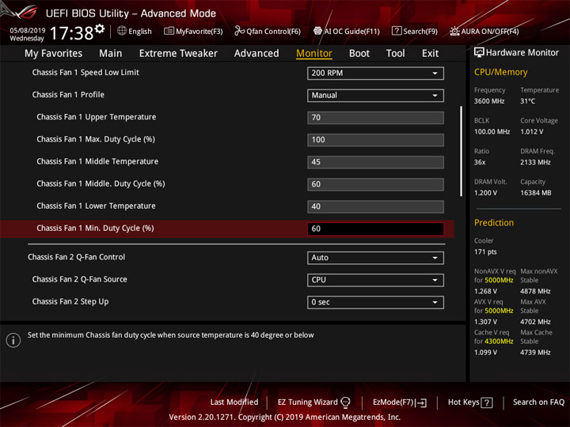The image size is (570, 427).
Task: Click the 3600 MHz frequency value
Action: [489, 101]
